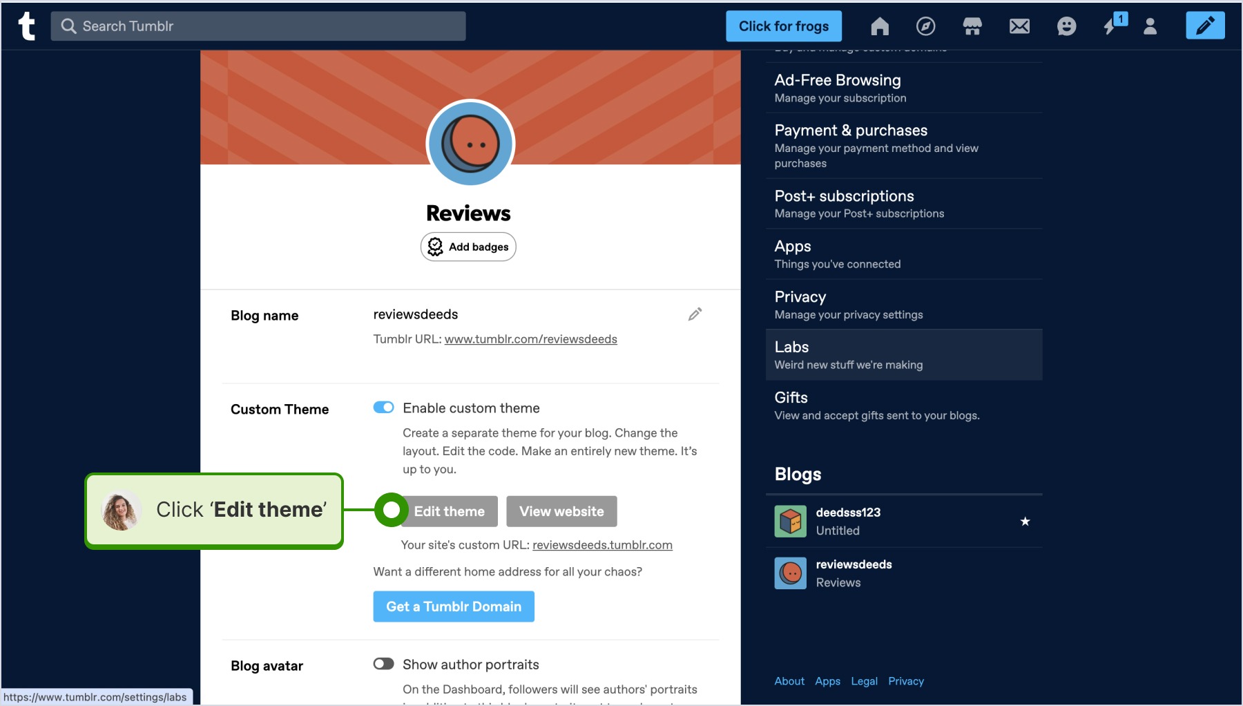Image resolution: width=1243 pixels, height=706 pixels.
Task: Toggle Show author portraits switch
Action: [383, 664]
